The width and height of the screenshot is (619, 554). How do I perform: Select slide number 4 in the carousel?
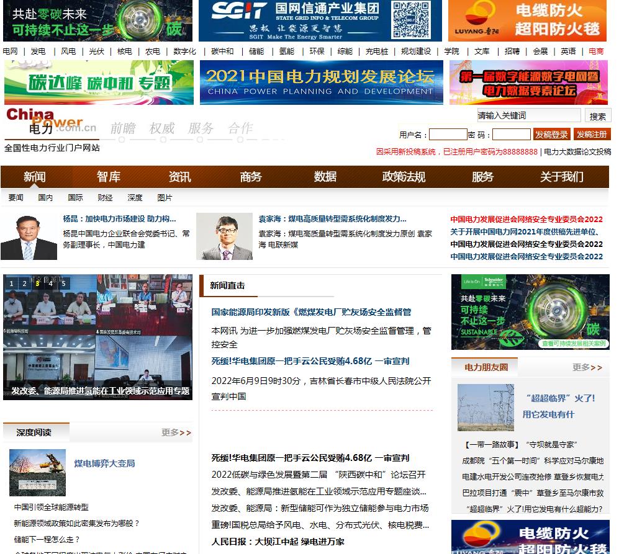click(x=50, y=284)
